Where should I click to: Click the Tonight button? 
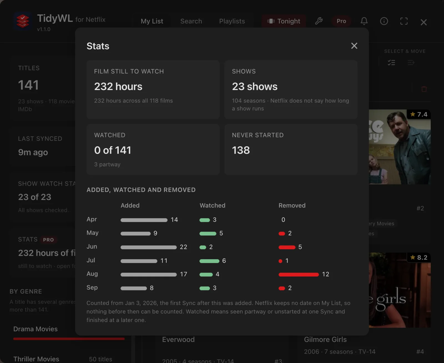tap(284, 21)
